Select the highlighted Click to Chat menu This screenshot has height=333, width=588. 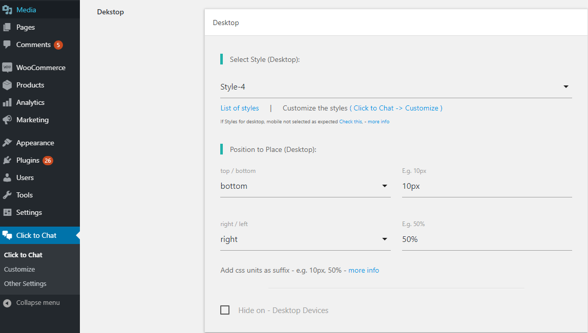coord(40,235)
